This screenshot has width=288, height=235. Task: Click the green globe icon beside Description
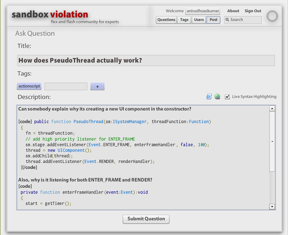pyautogui.click(x=217, y=97)
